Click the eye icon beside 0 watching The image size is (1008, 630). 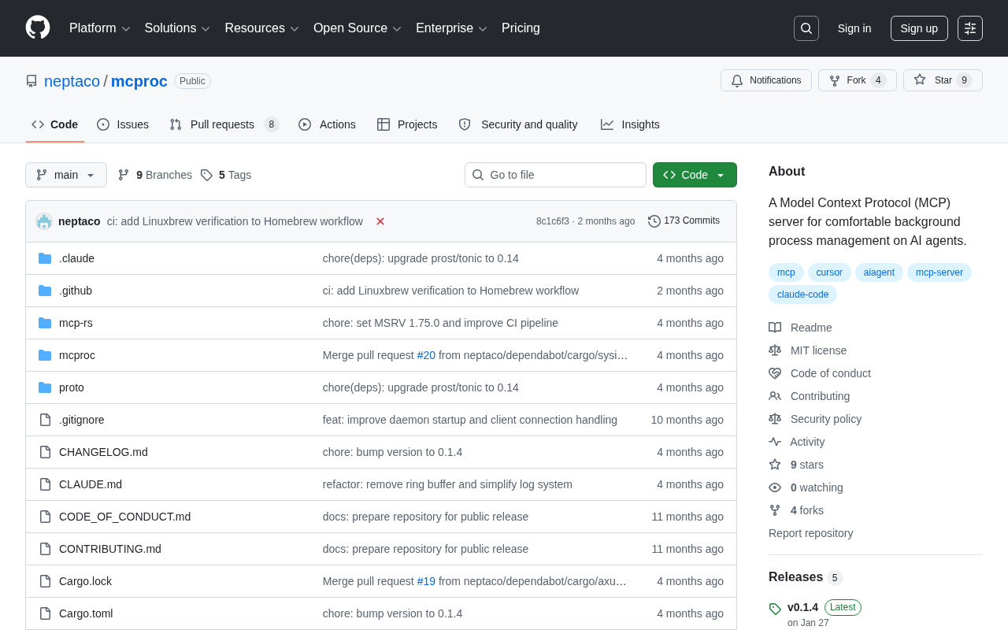pos(775,487)
